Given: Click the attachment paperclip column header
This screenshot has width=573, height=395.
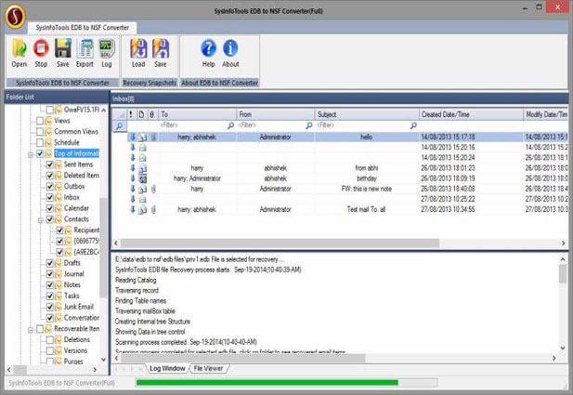Looking at the screenshot, I should point(152,114).
